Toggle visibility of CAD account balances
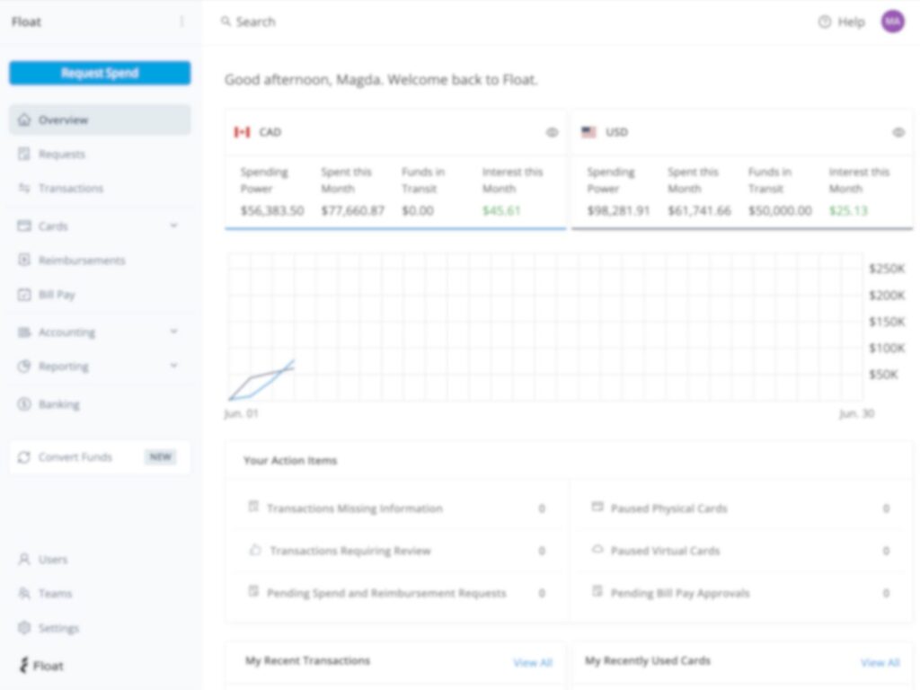Screen dimensions: 920x690 click(552, 132)
